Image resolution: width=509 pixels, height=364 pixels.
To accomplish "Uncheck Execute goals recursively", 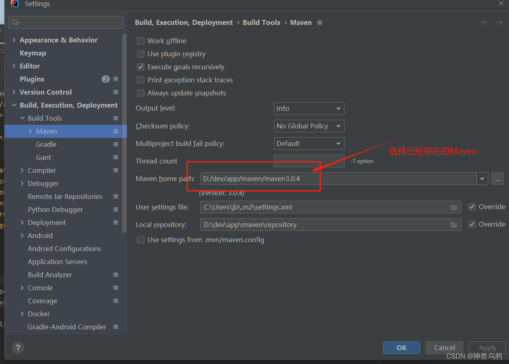I will point(141,67).
